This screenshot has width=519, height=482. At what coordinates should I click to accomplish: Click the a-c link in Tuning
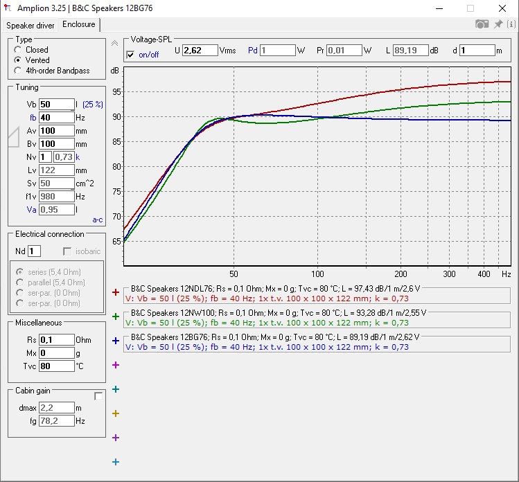(x=97, y=220)
